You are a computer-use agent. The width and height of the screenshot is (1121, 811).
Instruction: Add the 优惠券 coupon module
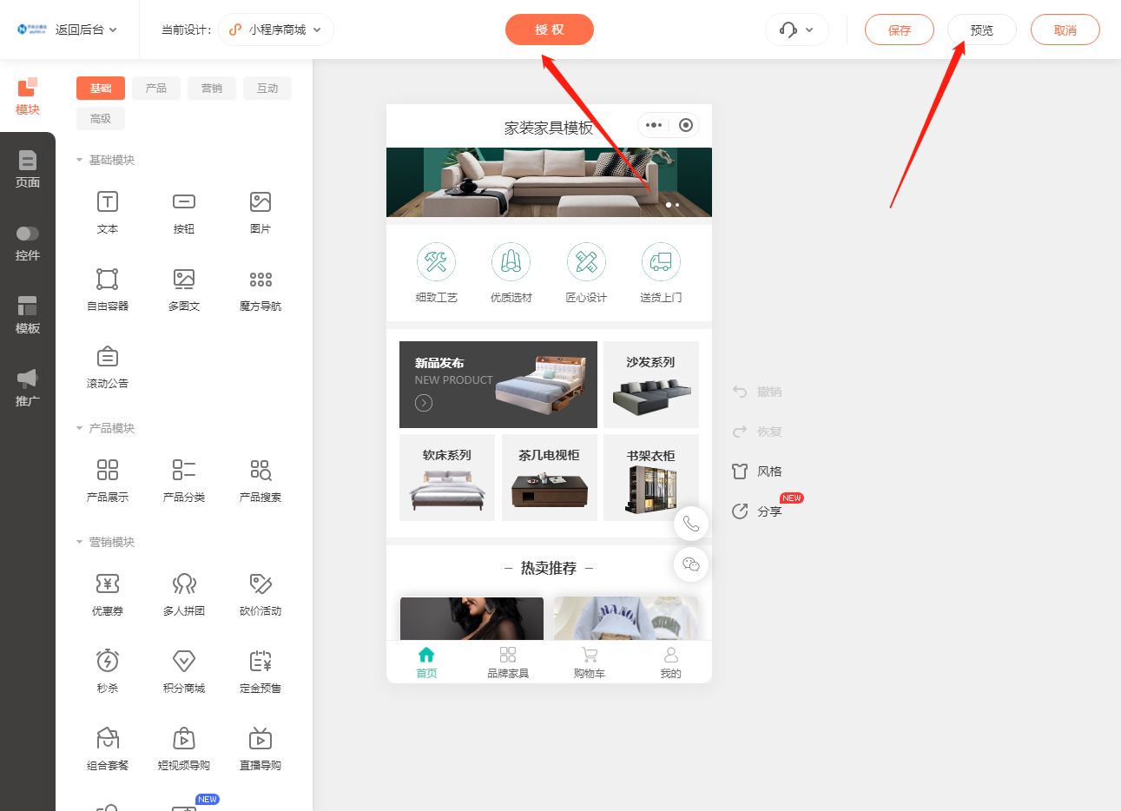pos(108,595)
